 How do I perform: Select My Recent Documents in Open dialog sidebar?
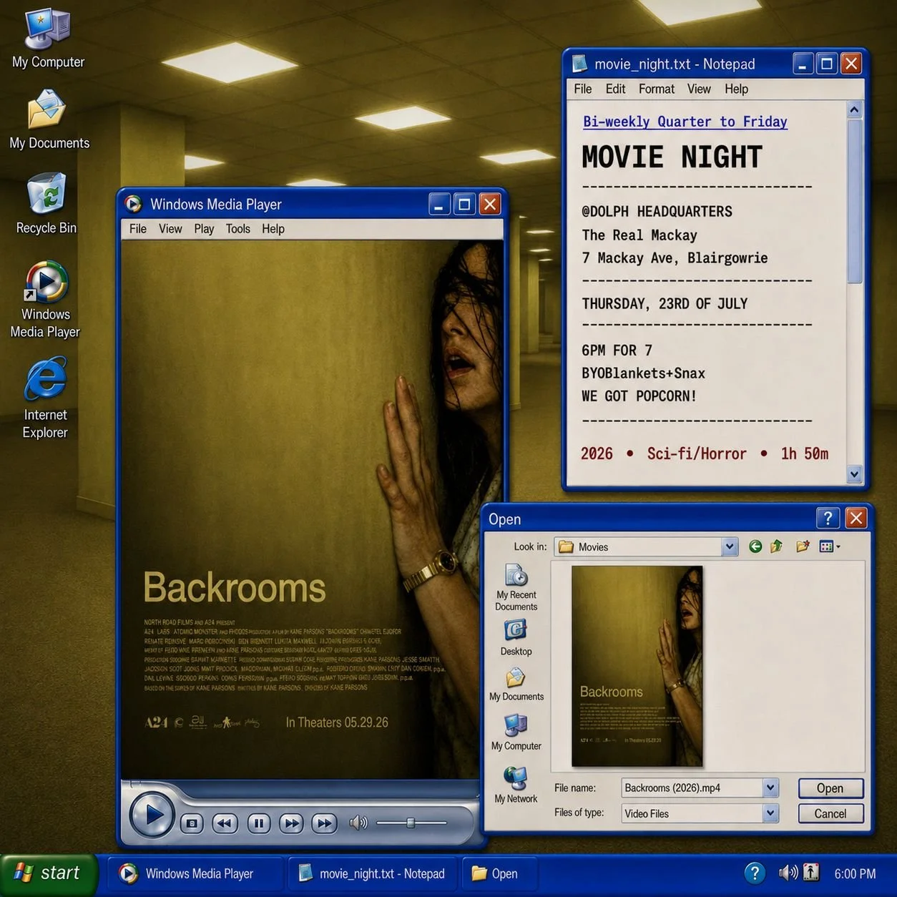coord(516,587)
